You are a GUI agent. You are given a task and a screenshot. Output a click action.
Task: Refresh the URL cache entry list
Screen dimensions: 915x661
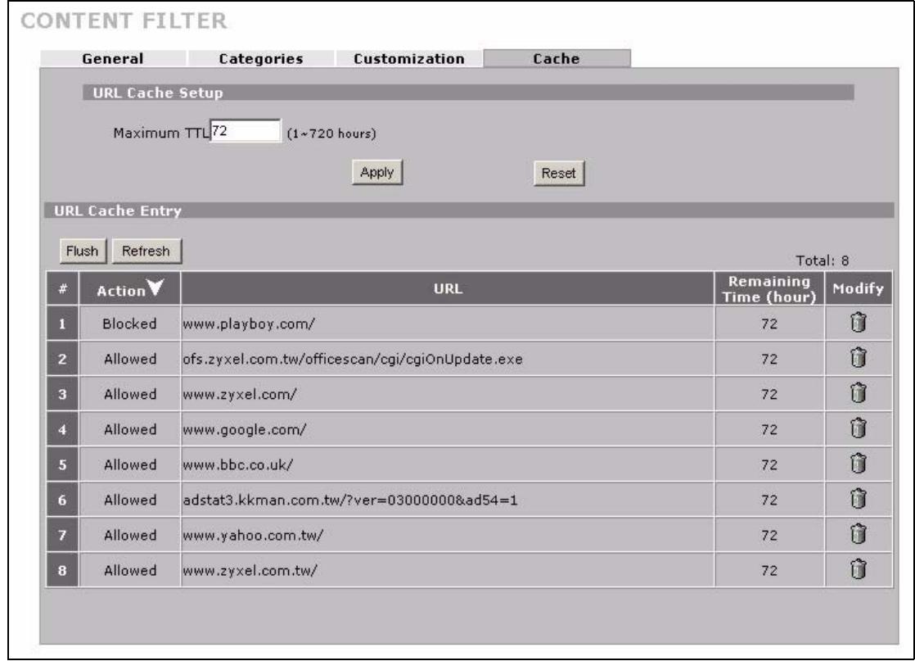(x=146, y=251)
